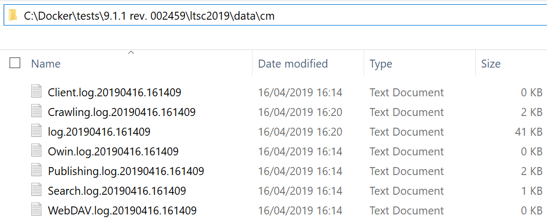Sort files by the Type column
The image size is (547, 224).
(381, 64)
